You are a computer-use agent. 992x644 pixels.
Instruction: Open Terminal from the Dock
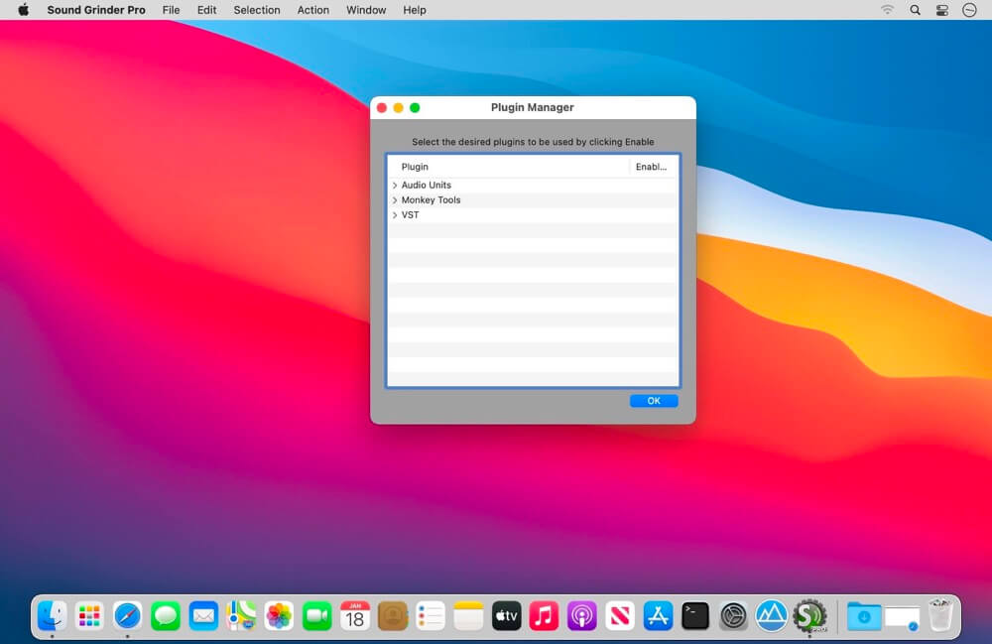[695, 615]
